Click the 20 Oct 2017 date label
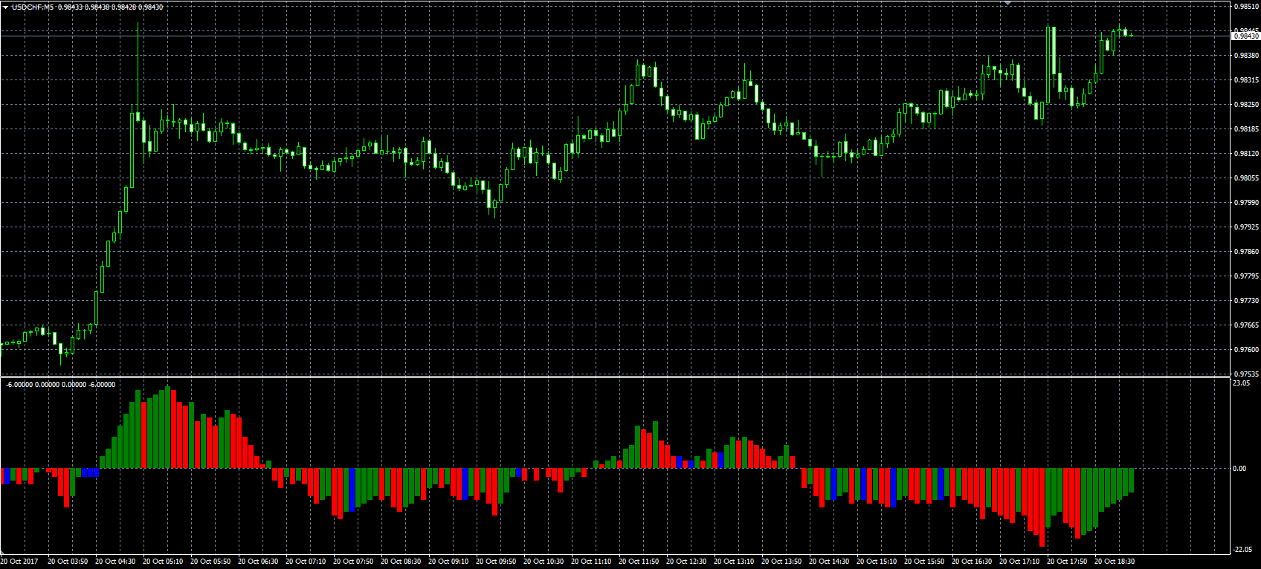Image resolution: width=1261 pixels, height=569 pixels. 19,562
